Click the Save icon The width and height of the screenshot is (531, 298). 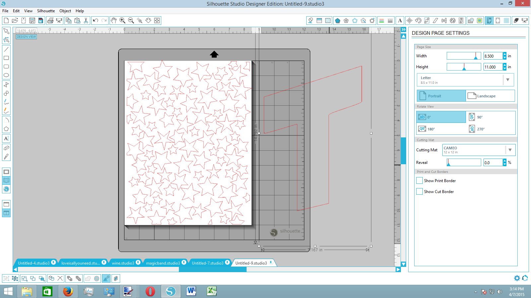pyautogui.click(x=32, y=21)
